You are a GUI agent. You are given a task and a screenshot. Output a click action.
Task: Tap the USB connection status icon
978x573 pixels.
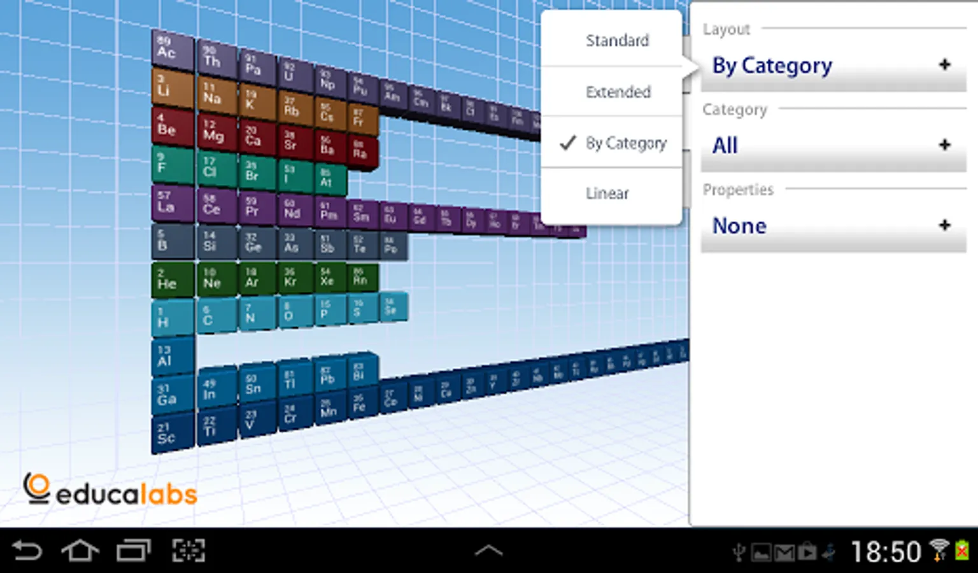(739, 552)
